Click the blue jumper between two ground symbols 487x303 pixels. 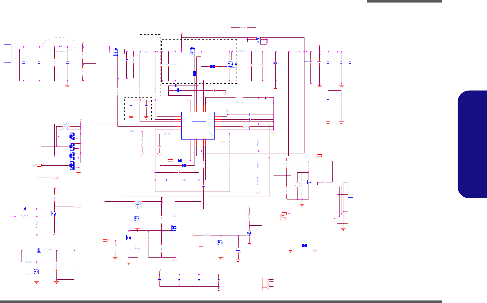304,245
